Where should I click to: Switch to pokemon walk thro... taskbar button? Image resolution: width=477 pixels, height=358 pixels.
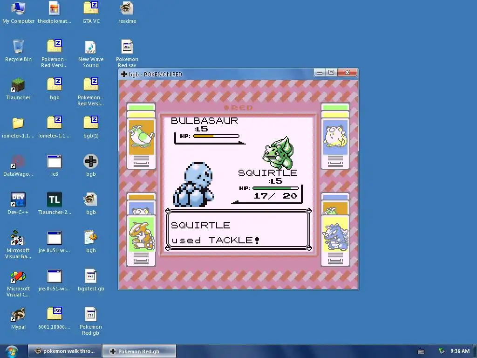click(64, 351)
